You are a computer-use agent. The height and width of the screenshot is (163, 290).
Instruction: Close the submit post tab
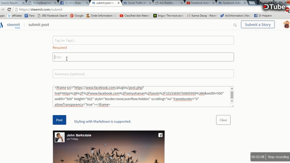[119, 3]
